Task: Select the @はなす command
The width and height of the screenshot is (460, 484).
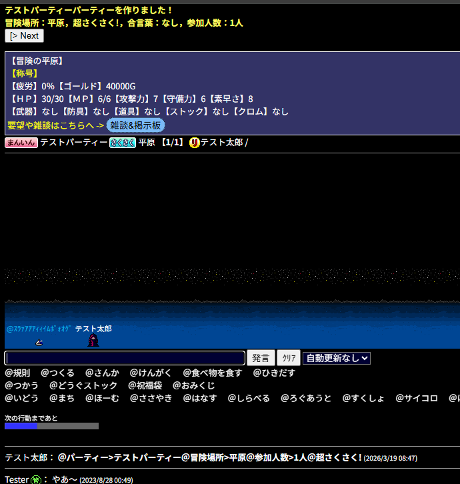Action: pyautogui.click(x=200, y=398)
